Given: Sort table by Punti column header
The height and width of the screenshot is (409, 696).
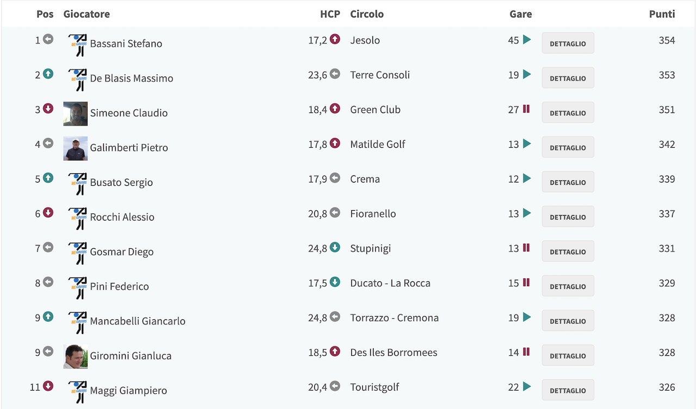Looking at the screenshot, I should click(x=662, y=14).
